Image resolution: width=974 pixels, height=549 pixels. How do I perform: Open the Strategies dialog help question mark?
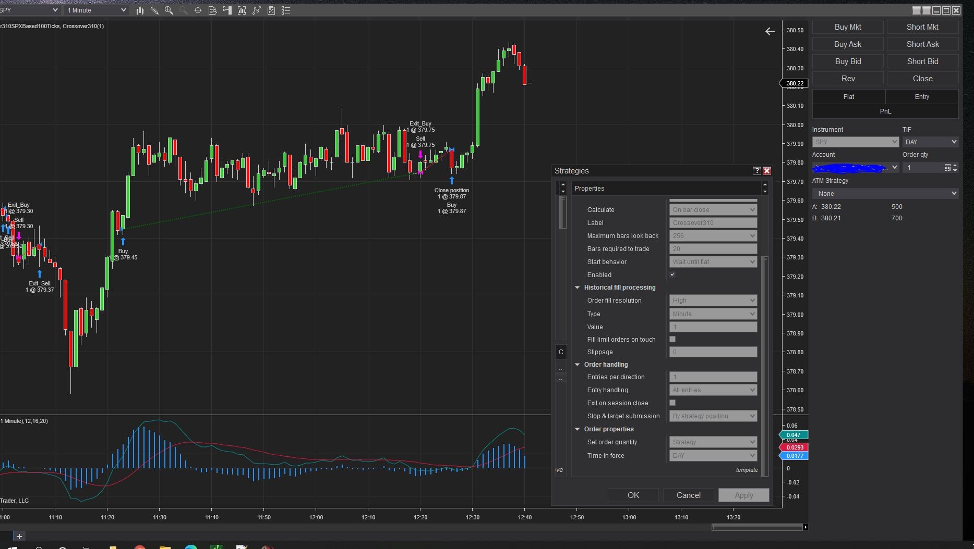757,170
